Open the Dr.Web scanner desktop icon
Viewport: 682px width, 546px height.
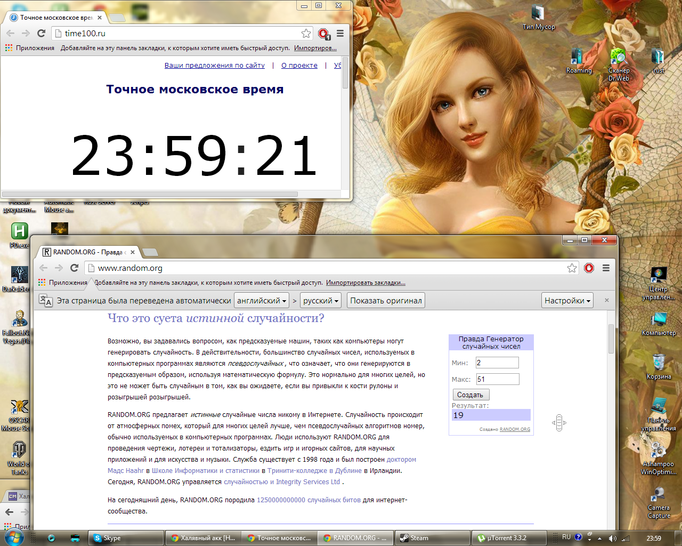pos(619,60)
